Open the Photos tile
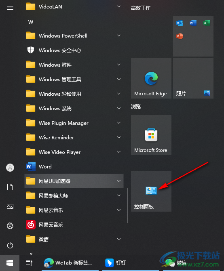Viewport: 224px width, 271px height. pos(193,78)
